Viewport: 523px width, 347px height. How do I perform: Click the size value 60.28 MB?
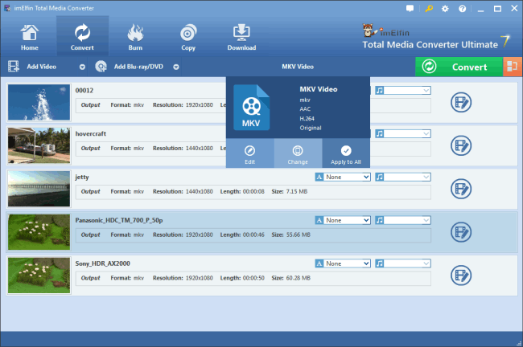click(299, 278)
